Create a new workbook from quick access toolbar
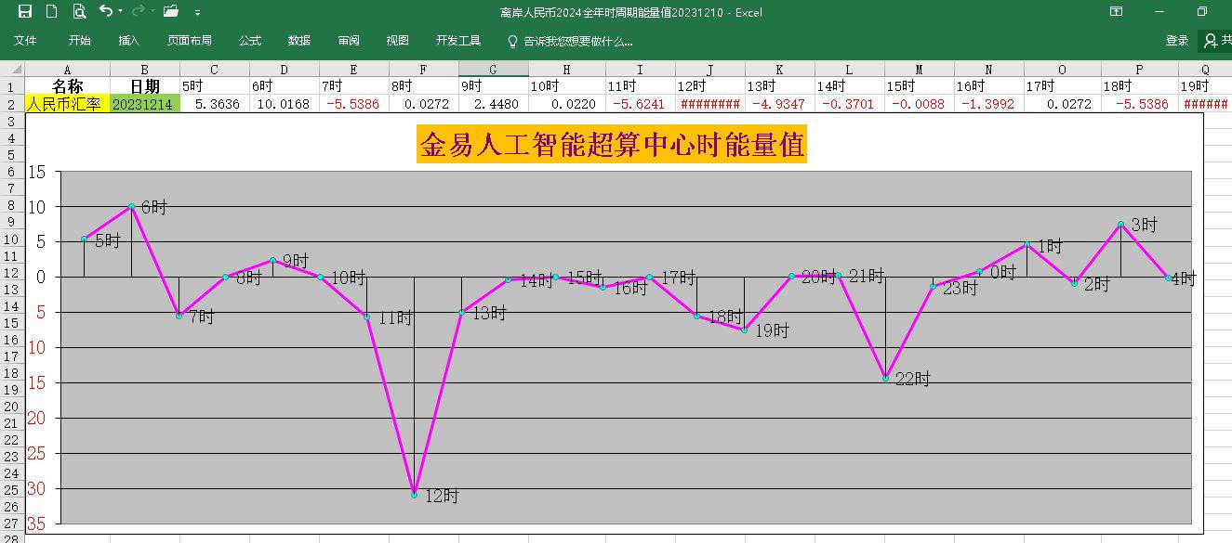This screenshot has height=543, width=1232. 52,12
